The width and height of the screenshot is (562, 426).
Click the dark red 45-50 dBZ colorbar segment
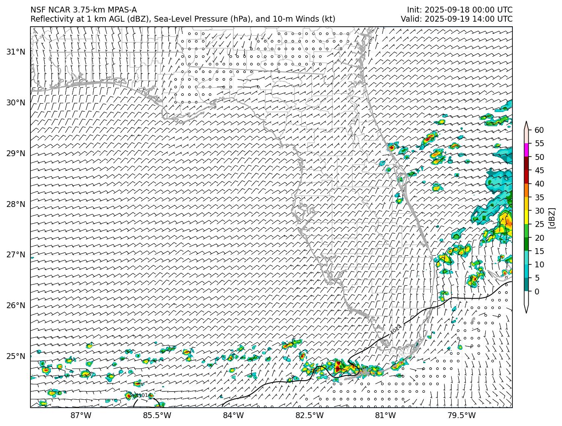pyautogui.click(x=526, y=163)
